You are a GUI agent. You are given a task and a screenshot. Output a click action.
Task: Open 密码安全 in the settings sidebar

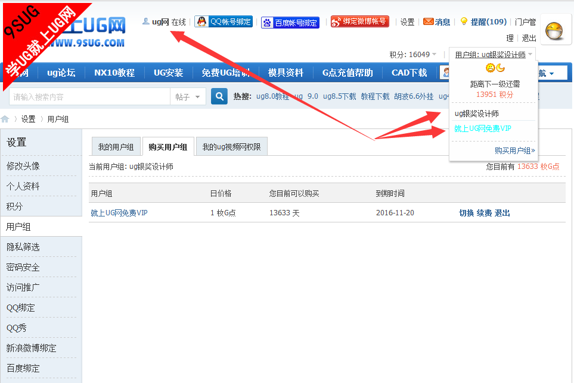pos(23,267)
